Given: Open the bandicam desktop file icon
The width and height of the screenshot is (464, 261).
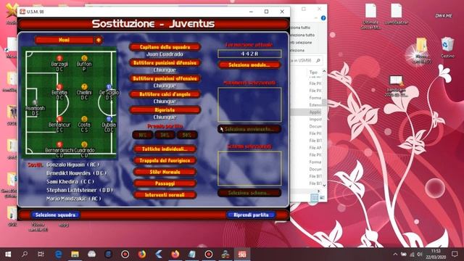Looking at the screenshot, I should (396, 86).
